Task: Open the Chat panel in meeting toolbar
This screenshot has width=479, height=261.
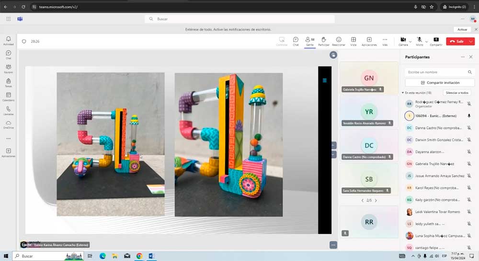Action: 296,41
